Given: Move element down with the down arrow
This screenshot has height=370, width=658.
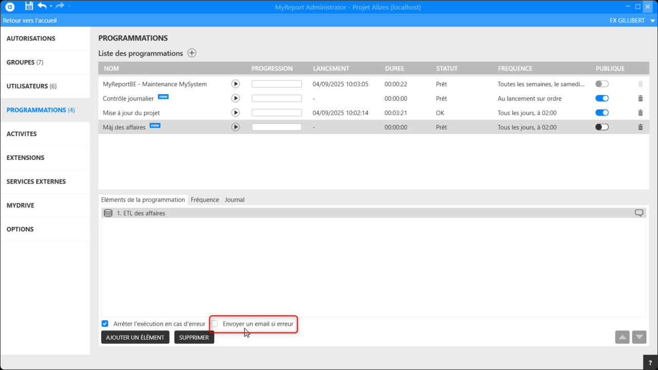Looking at the screenshot, I should [639, 337].
